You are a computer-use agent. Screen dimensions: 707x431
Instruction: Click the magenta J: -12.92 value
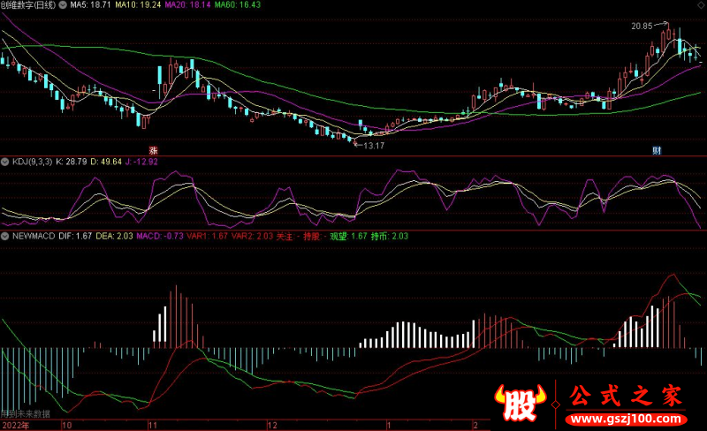(140, 163)
